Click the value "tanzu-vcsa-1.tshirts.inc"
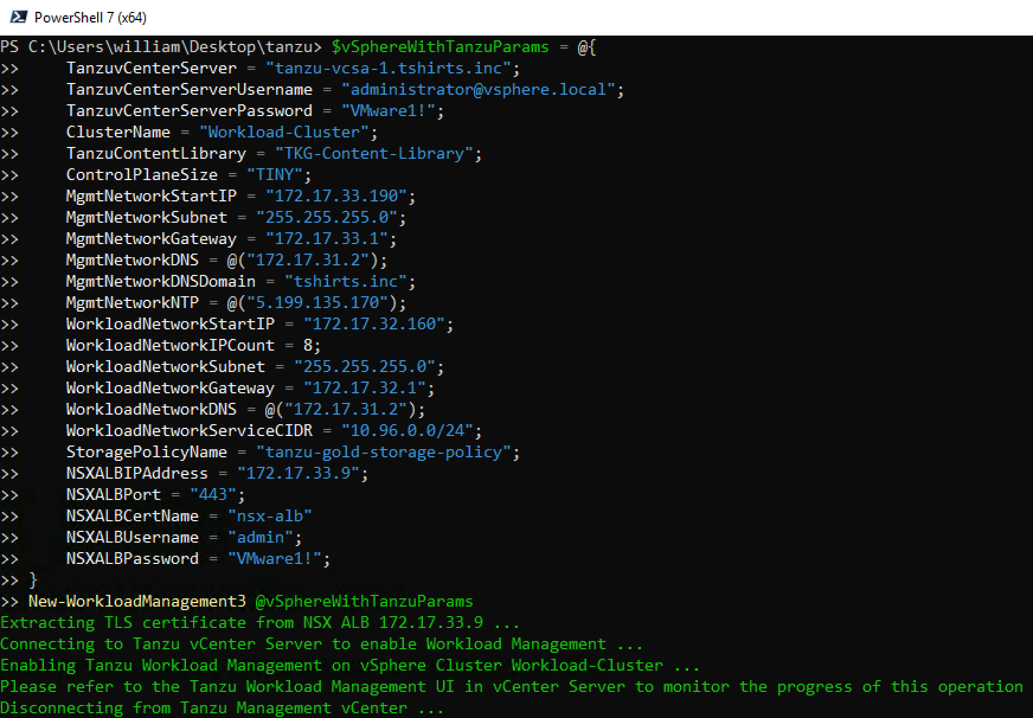This screenshot has width=1033, height=718. [388, 68]
